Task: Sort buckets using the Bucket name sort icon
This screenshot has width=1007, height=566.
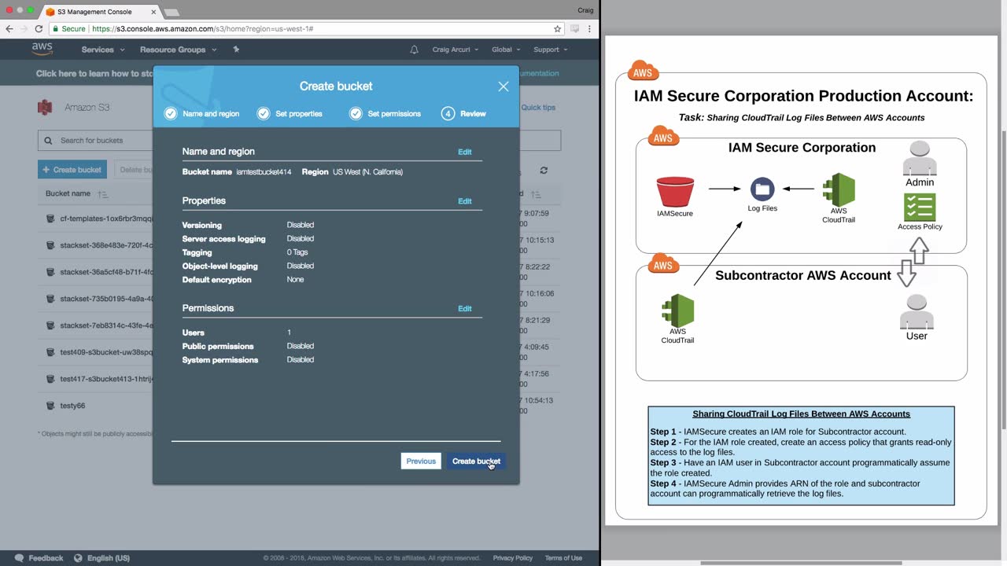Action: [x=103, y=194]
